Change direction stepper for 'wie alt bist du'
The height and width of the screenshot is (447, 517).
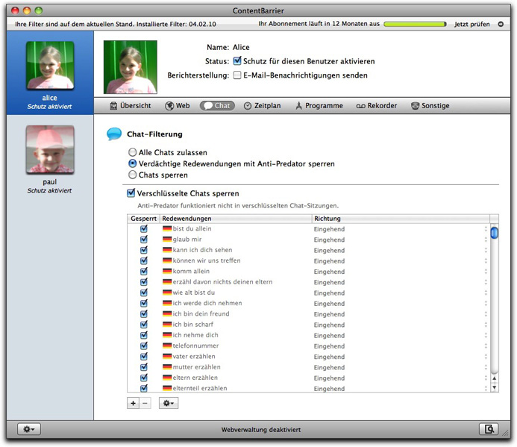coord(486,293)
